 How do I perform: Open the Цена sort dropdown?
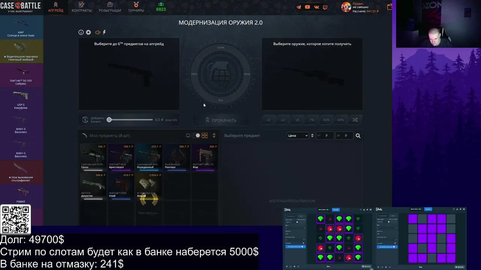[298, 136]
